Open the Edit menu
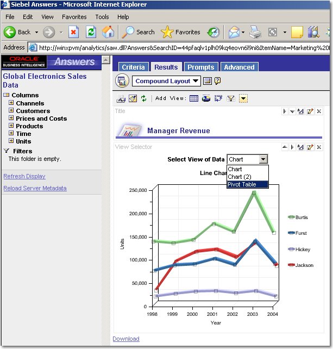The height and width of the screenshot is (349, 333). click(x=28, y=17)
